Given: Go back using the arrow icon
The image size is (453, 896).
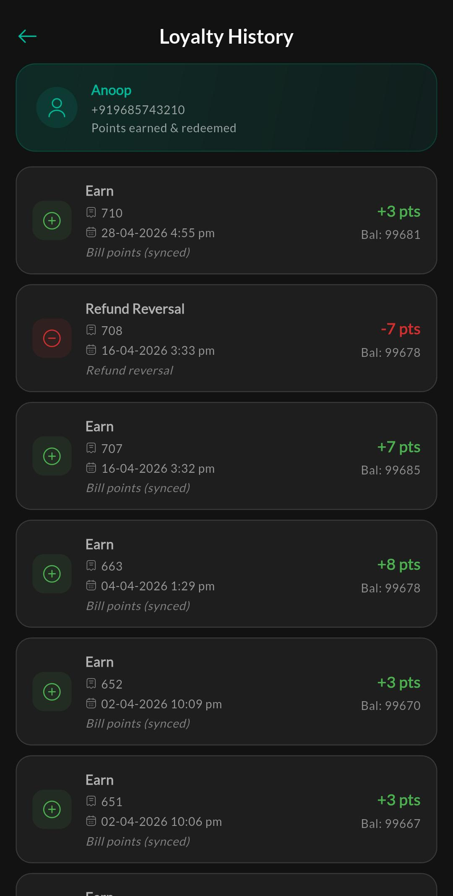Looking at the screenshot, I should coord(28,37).
